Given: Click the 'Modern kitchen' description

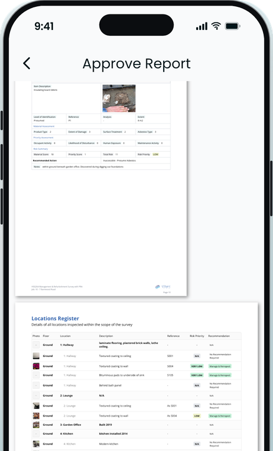Looking at the screenshot, I should pos(108,444).
